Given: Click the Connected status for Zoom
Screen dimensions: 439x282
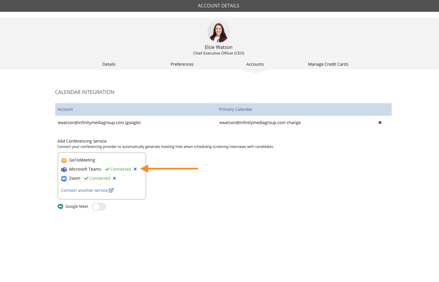Looking at the screenshot, I should tap(100, 178).
